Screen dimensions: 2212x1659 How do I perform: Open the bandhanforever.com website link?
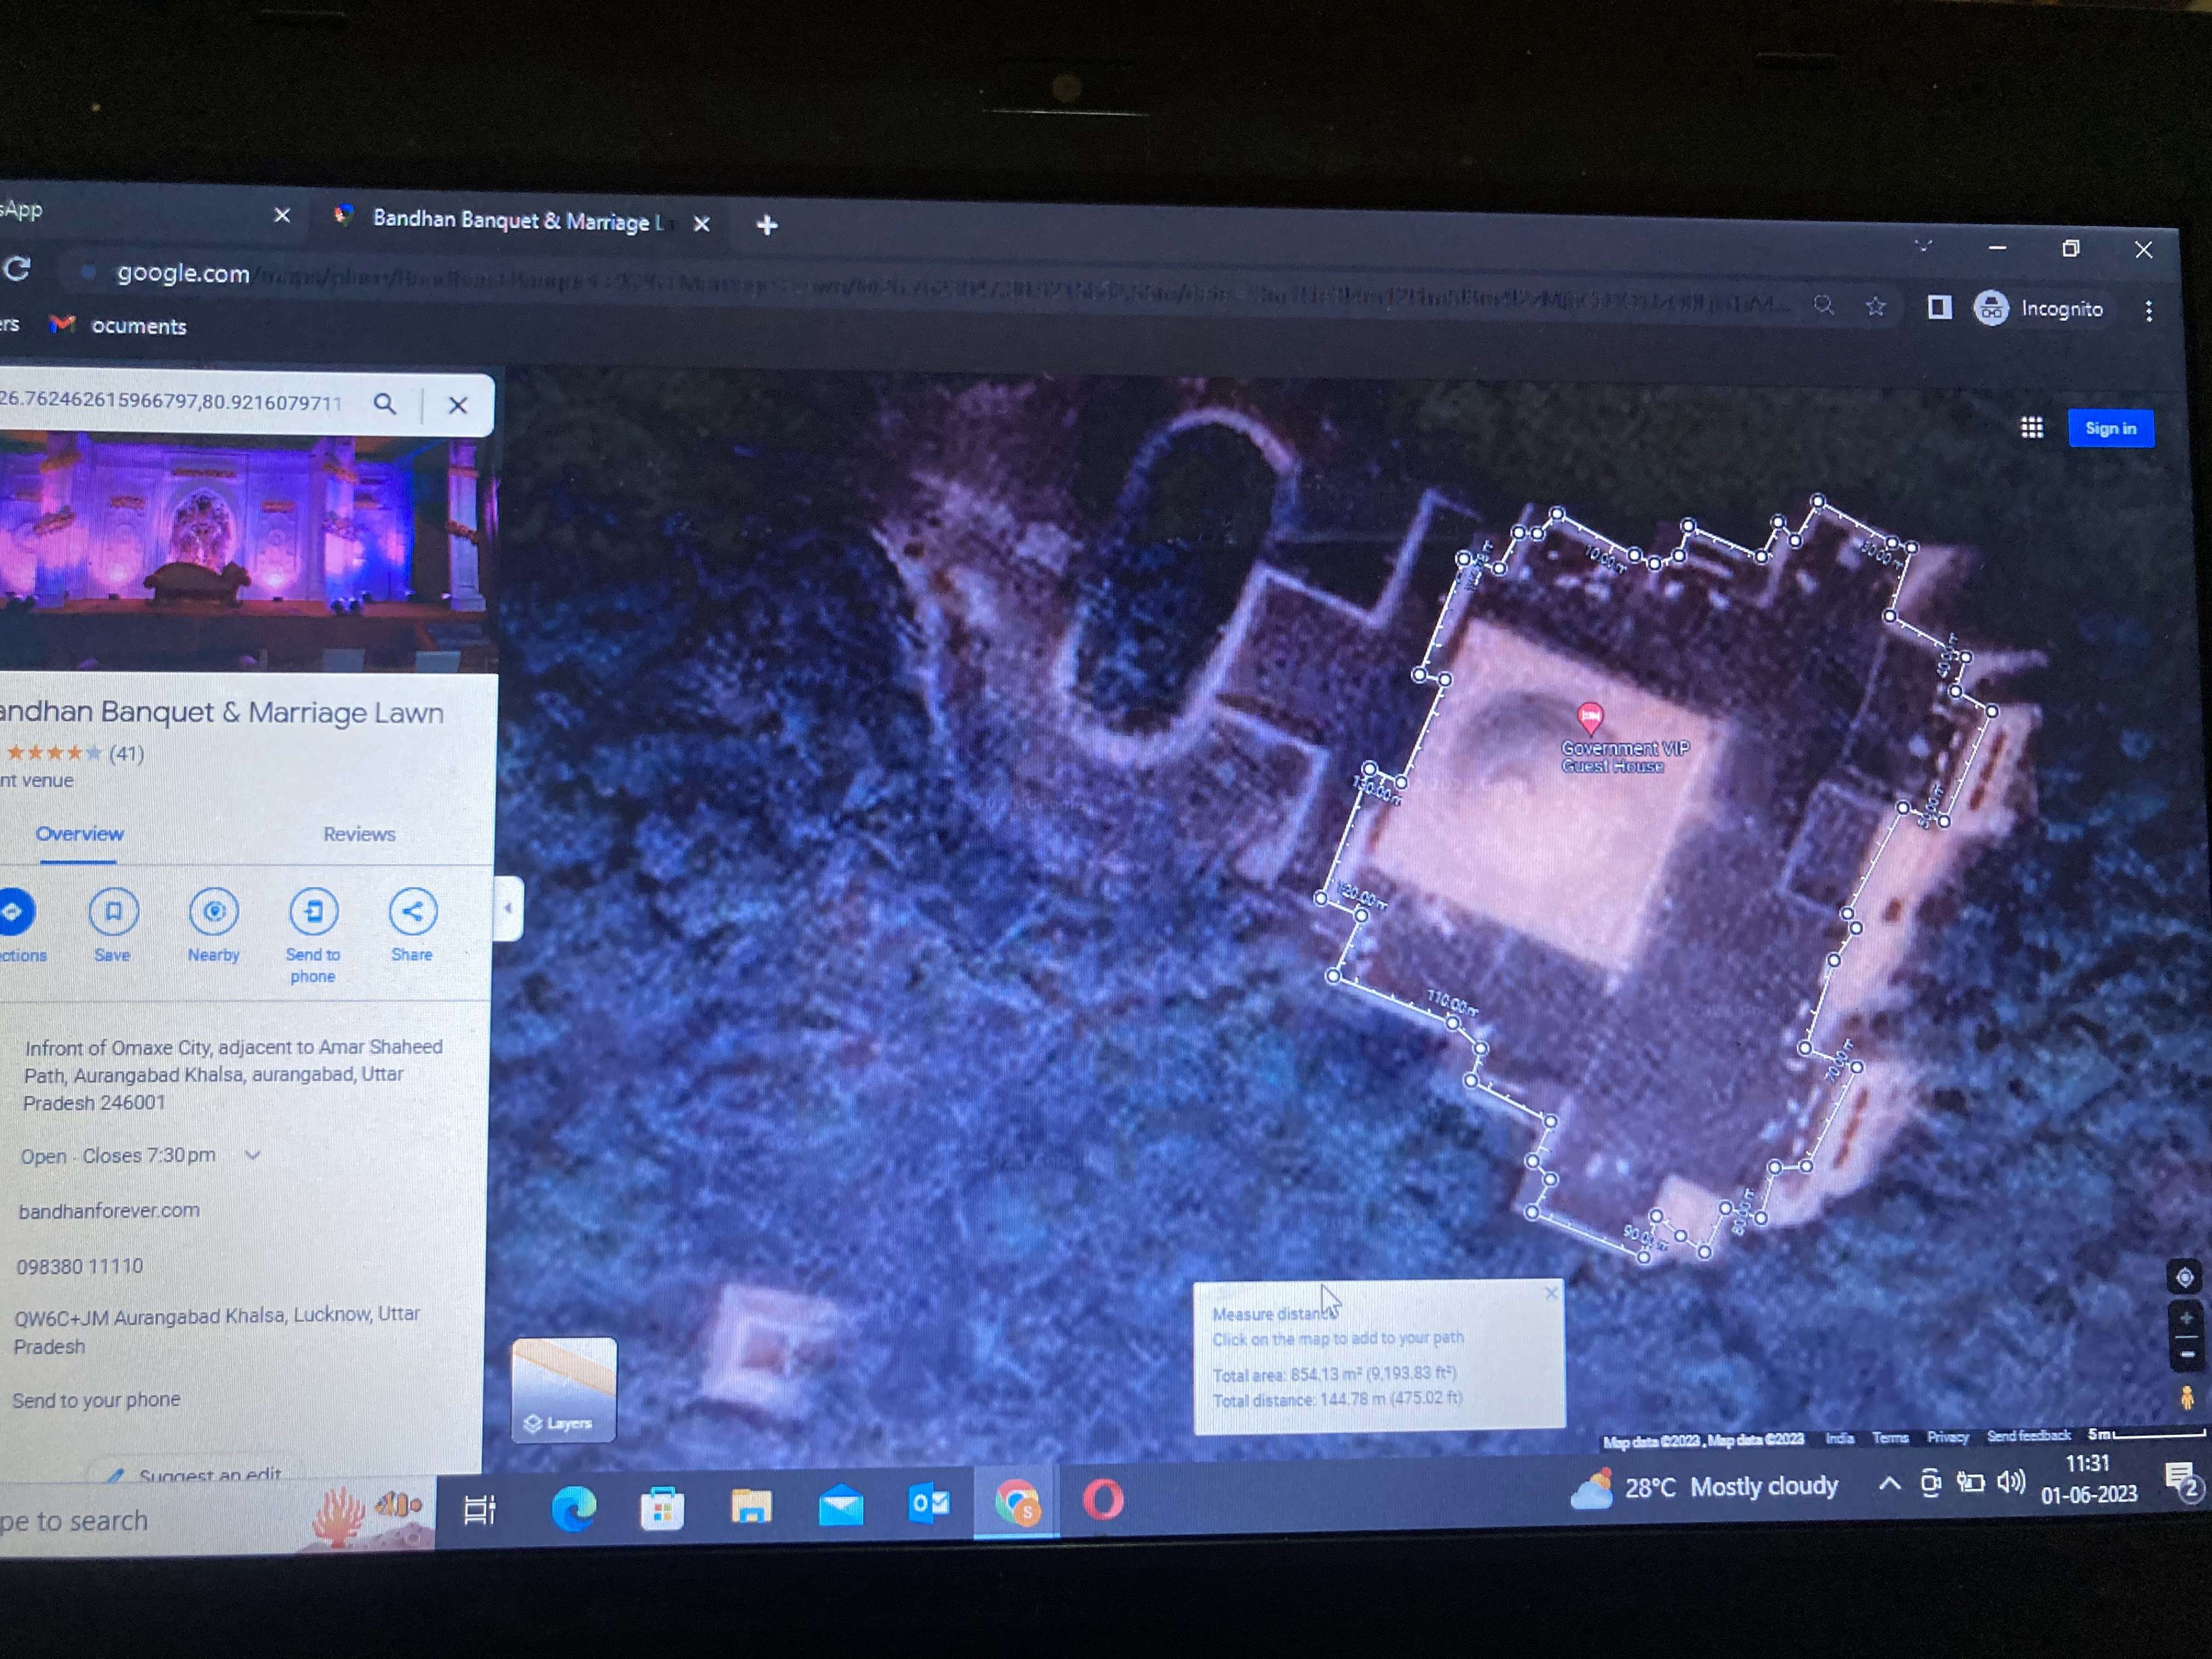tap(109, 1210)
